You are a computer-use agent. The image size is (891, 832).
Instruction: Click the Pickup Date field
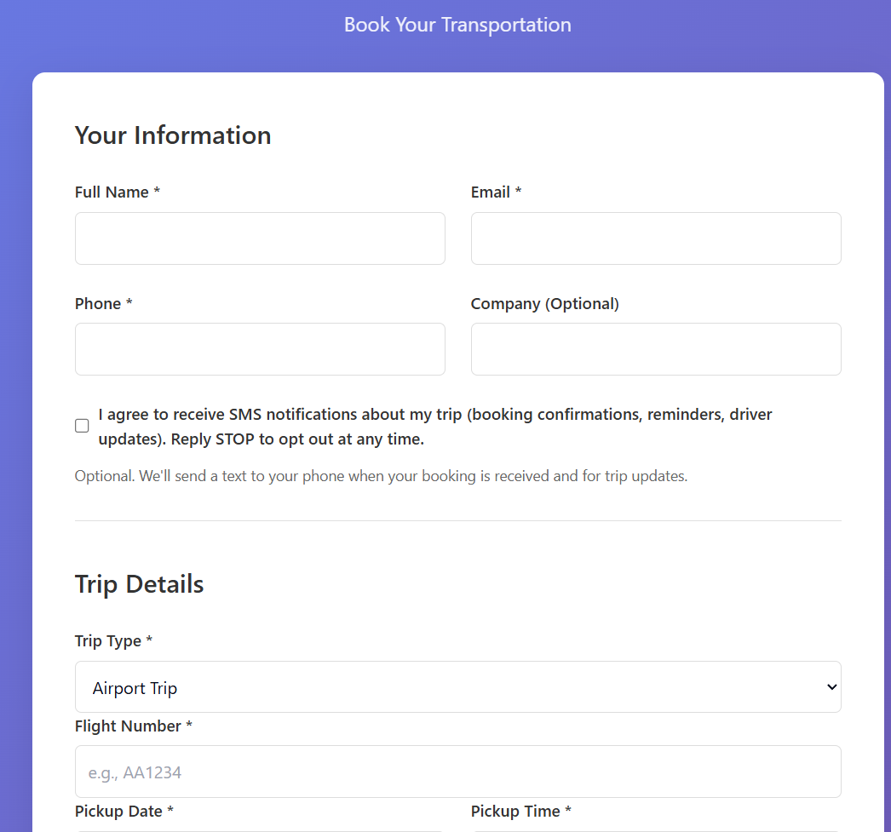(x=260, y=829)
